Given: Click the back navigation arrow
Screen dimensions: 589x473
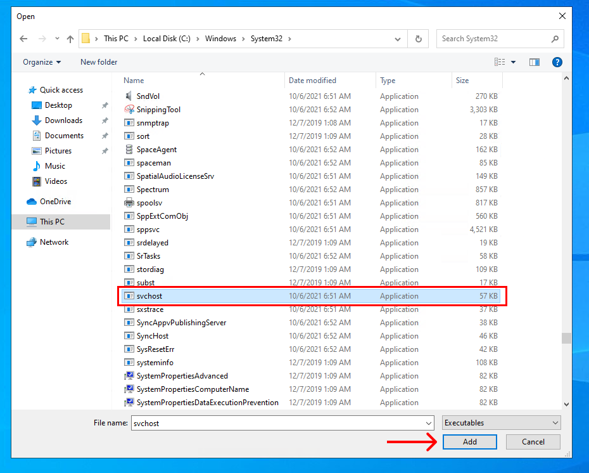Looking at the screenshot, I should click(x=23, y=39).
